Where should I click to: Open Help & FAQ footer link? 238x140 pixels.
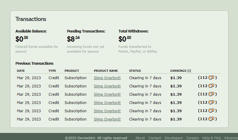pyautogui.click(x=211, y=138)
